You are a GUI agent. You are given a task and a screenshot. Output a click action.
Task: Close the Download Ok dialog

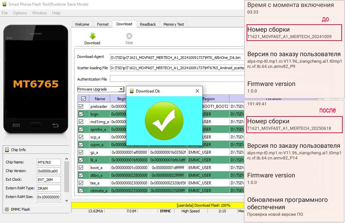(x=197, y=91)
